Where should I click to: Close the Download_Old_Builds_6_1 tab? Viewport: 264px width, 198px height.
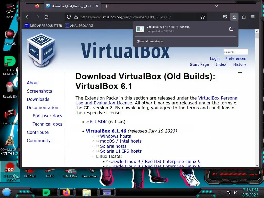pos(97,6)
